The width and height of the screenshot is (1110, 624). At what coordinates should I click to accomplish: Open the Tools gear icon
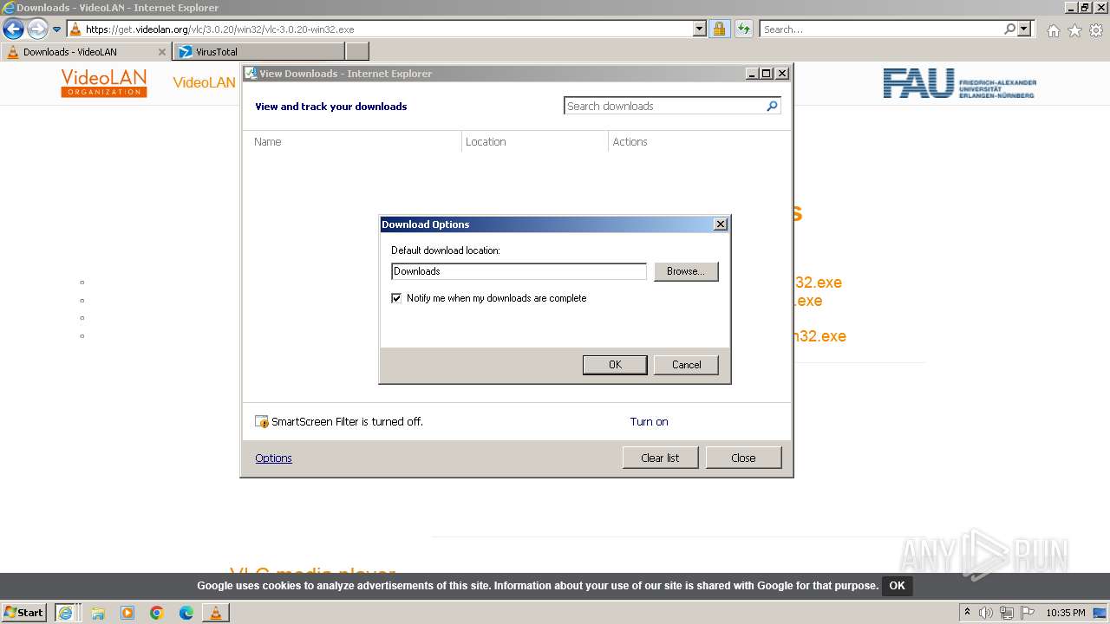click(x=1096, y=30)
